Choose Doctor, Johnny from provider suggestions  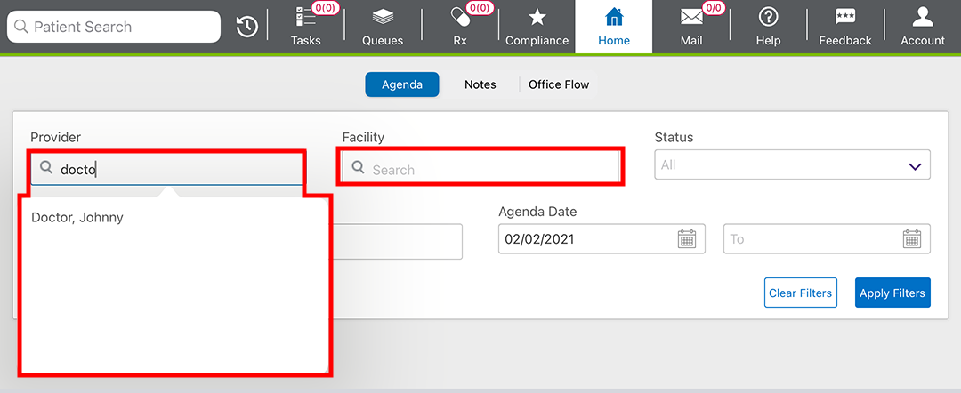pyautogui.click(x=77, y=217)
